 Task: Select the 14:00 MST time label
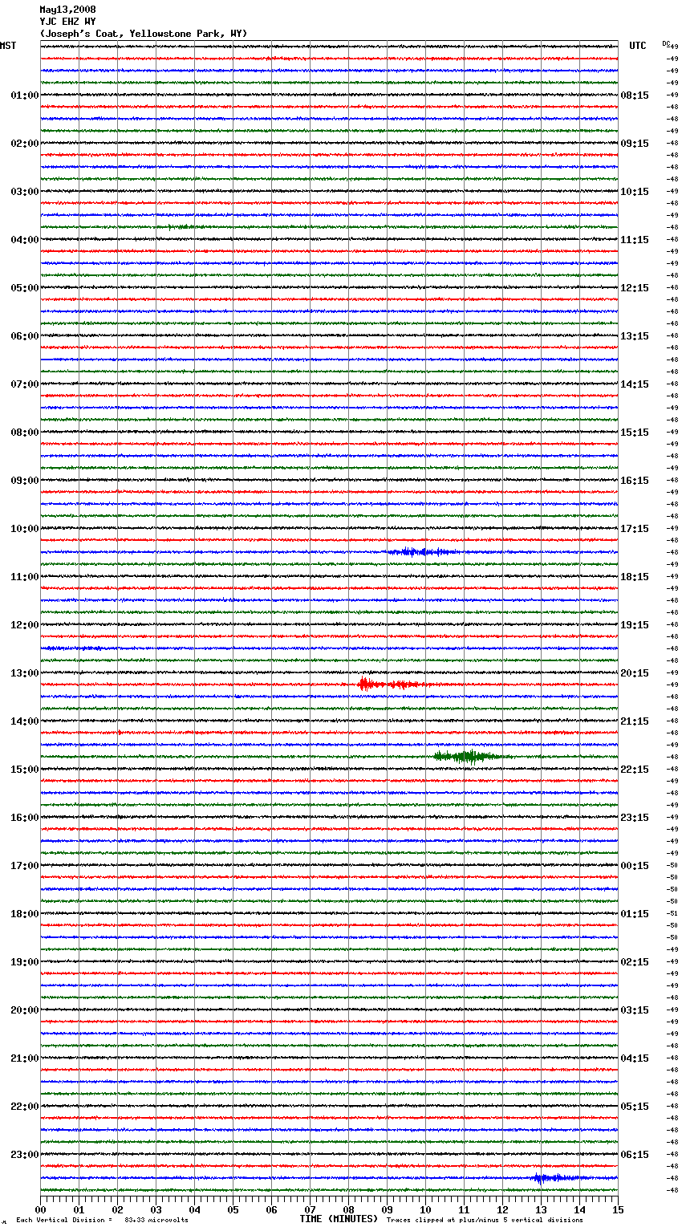tap(25, 721)
